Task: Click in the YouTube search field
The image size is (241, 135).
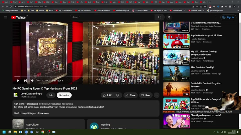Action: tap(113, 17)
